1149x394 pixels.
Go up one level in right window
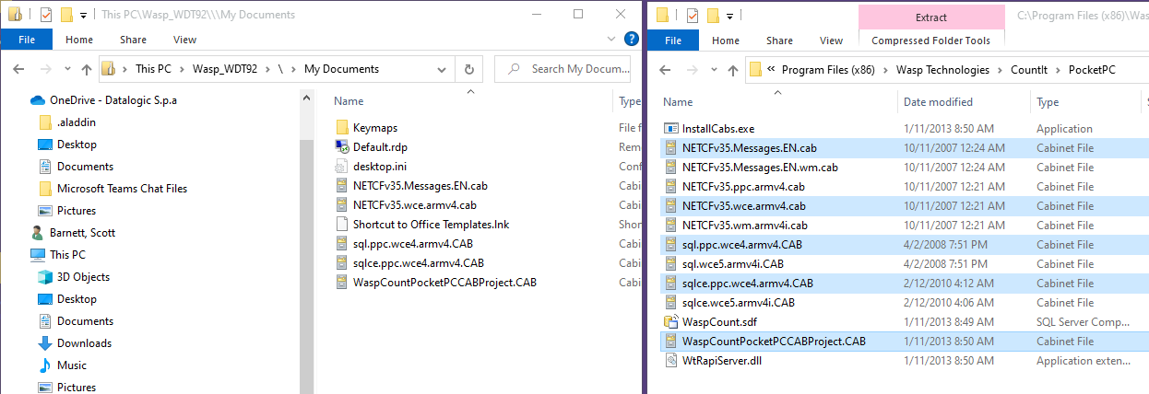pos(733,69)
